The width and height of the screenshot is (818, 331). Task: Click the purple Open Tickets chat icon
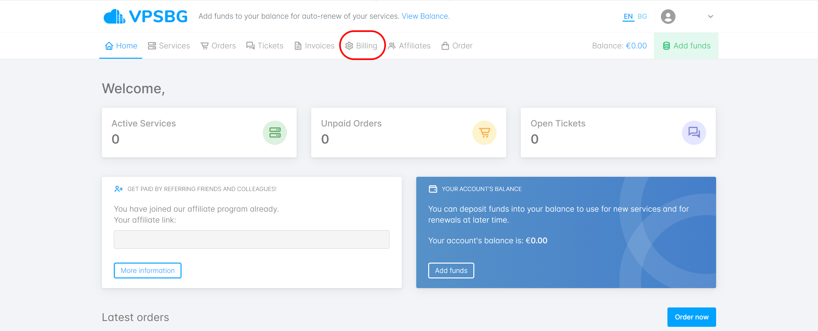(694, 133)
